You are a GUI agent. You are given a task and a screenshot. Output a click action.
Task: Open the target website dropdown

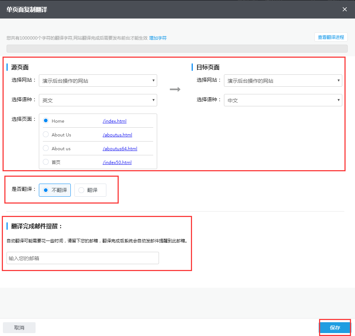coord(283,81)
